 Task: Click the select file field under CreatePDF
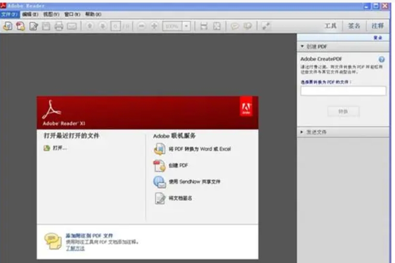(x=343, y=91)
